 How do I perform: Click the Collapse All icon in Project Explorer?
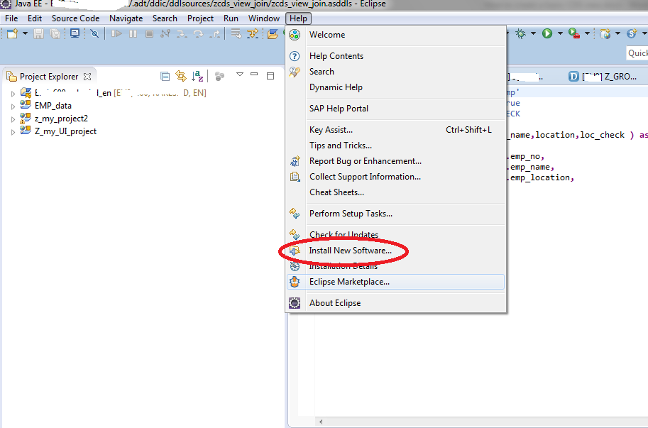[165, 76]
